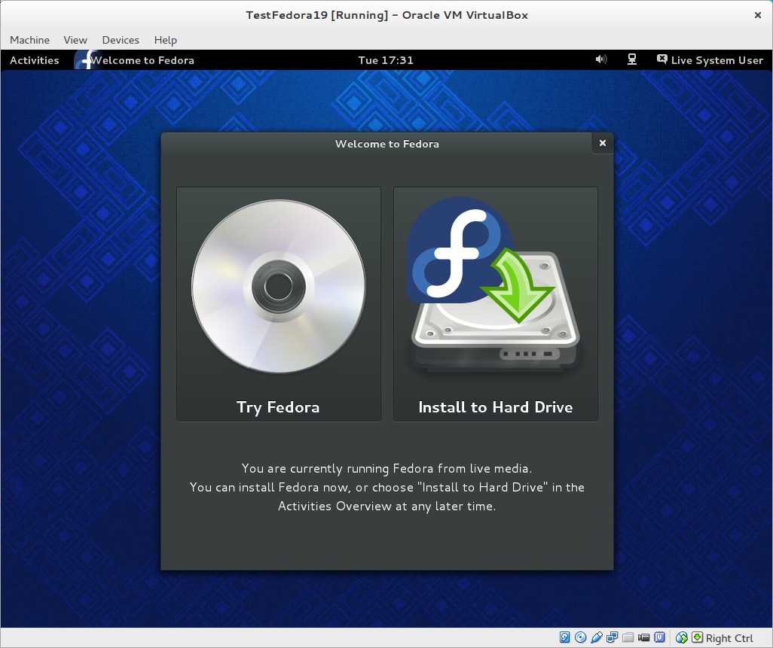The width and height of the screenshot is (773, 648).
Task: Open the Machine menu
Action: click(x=29, y=40)
